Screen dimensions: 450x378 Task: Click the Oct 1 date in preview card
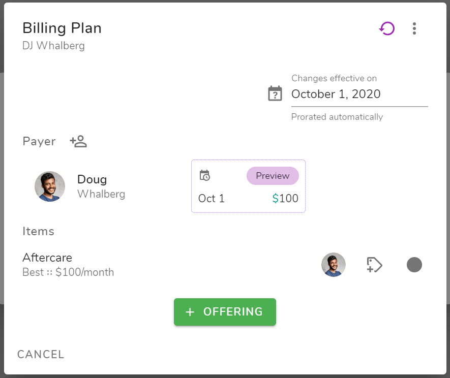211,199
